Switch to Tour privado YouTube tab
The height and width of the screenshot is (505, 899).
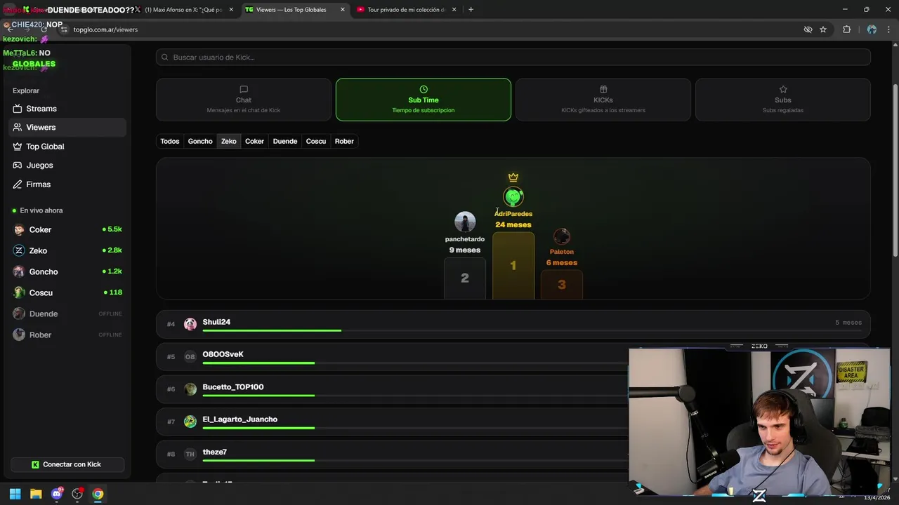pyautogui.click(x=406, y=10)
